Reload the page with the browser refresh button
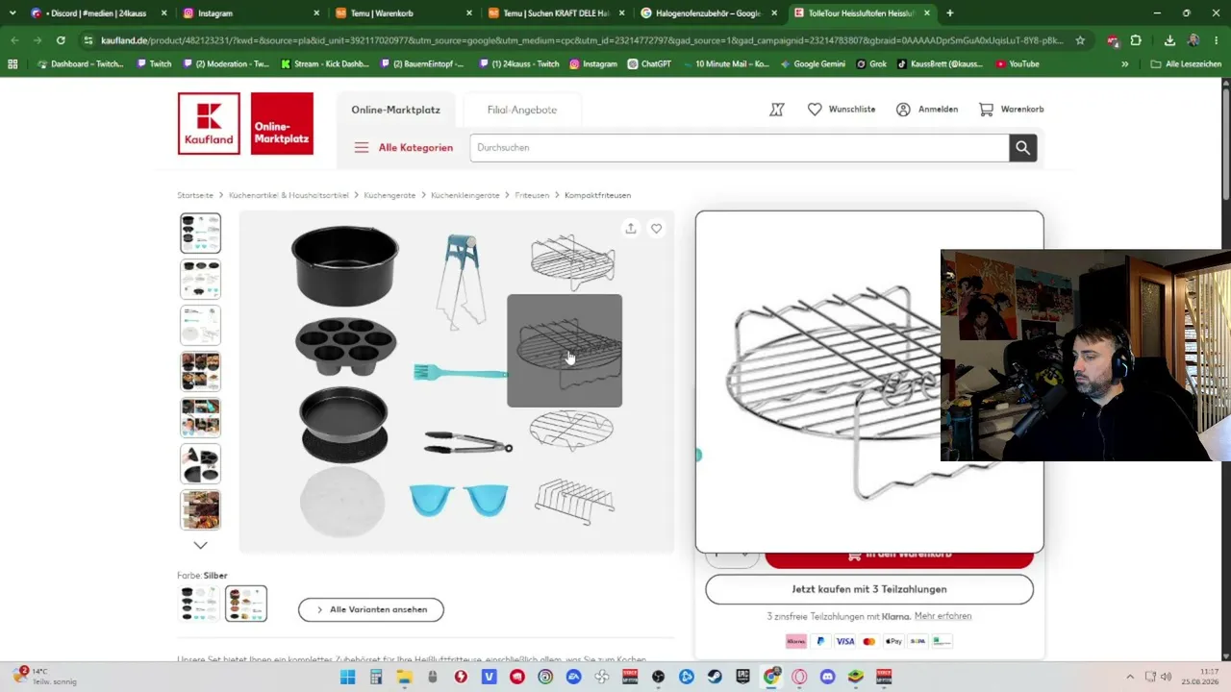1231x692 pixels. [61, 40]
